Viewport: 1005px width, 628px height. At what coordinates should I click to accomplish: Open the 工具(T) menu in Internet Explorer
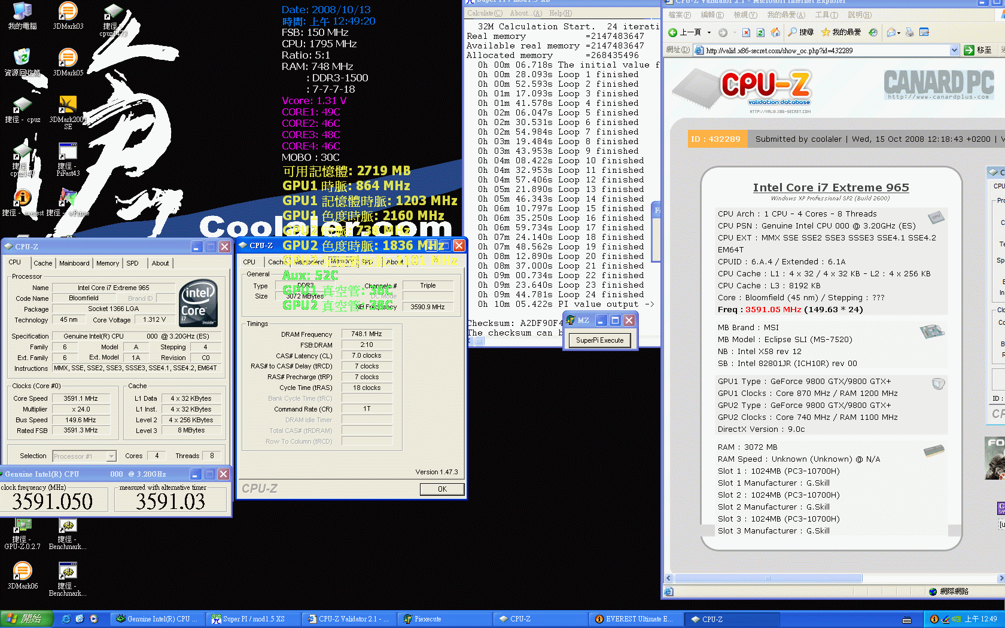point(826,15)
